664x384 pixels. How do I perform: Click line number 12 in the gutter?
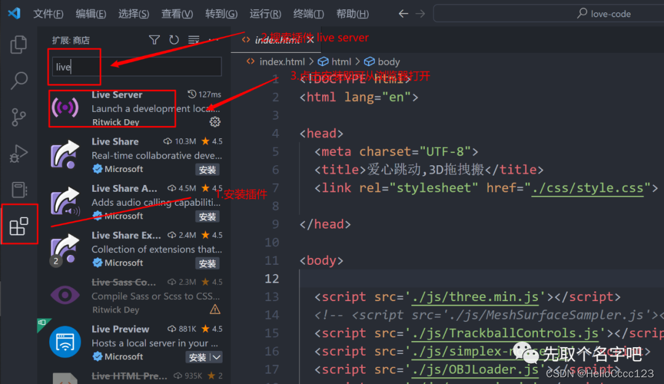pyautogui.click(x=272, y=278)
